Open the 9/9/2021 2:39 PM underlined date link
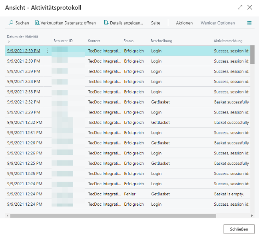259x239 pixels. pyautogui.click(x=24, y=51)
